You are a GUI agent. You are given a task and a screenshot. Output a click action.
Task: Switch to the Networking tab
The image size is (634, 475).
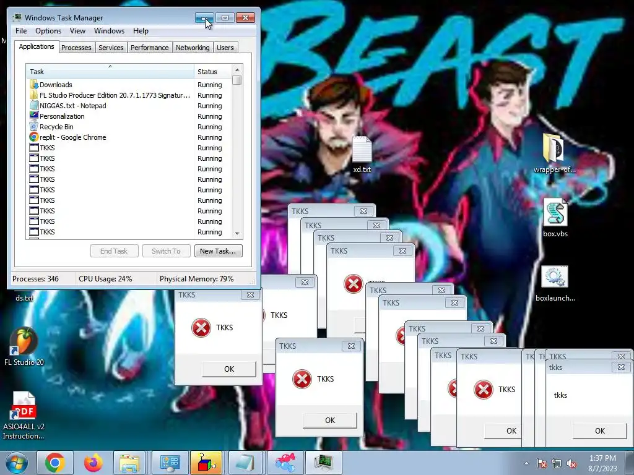click(193, 48)
